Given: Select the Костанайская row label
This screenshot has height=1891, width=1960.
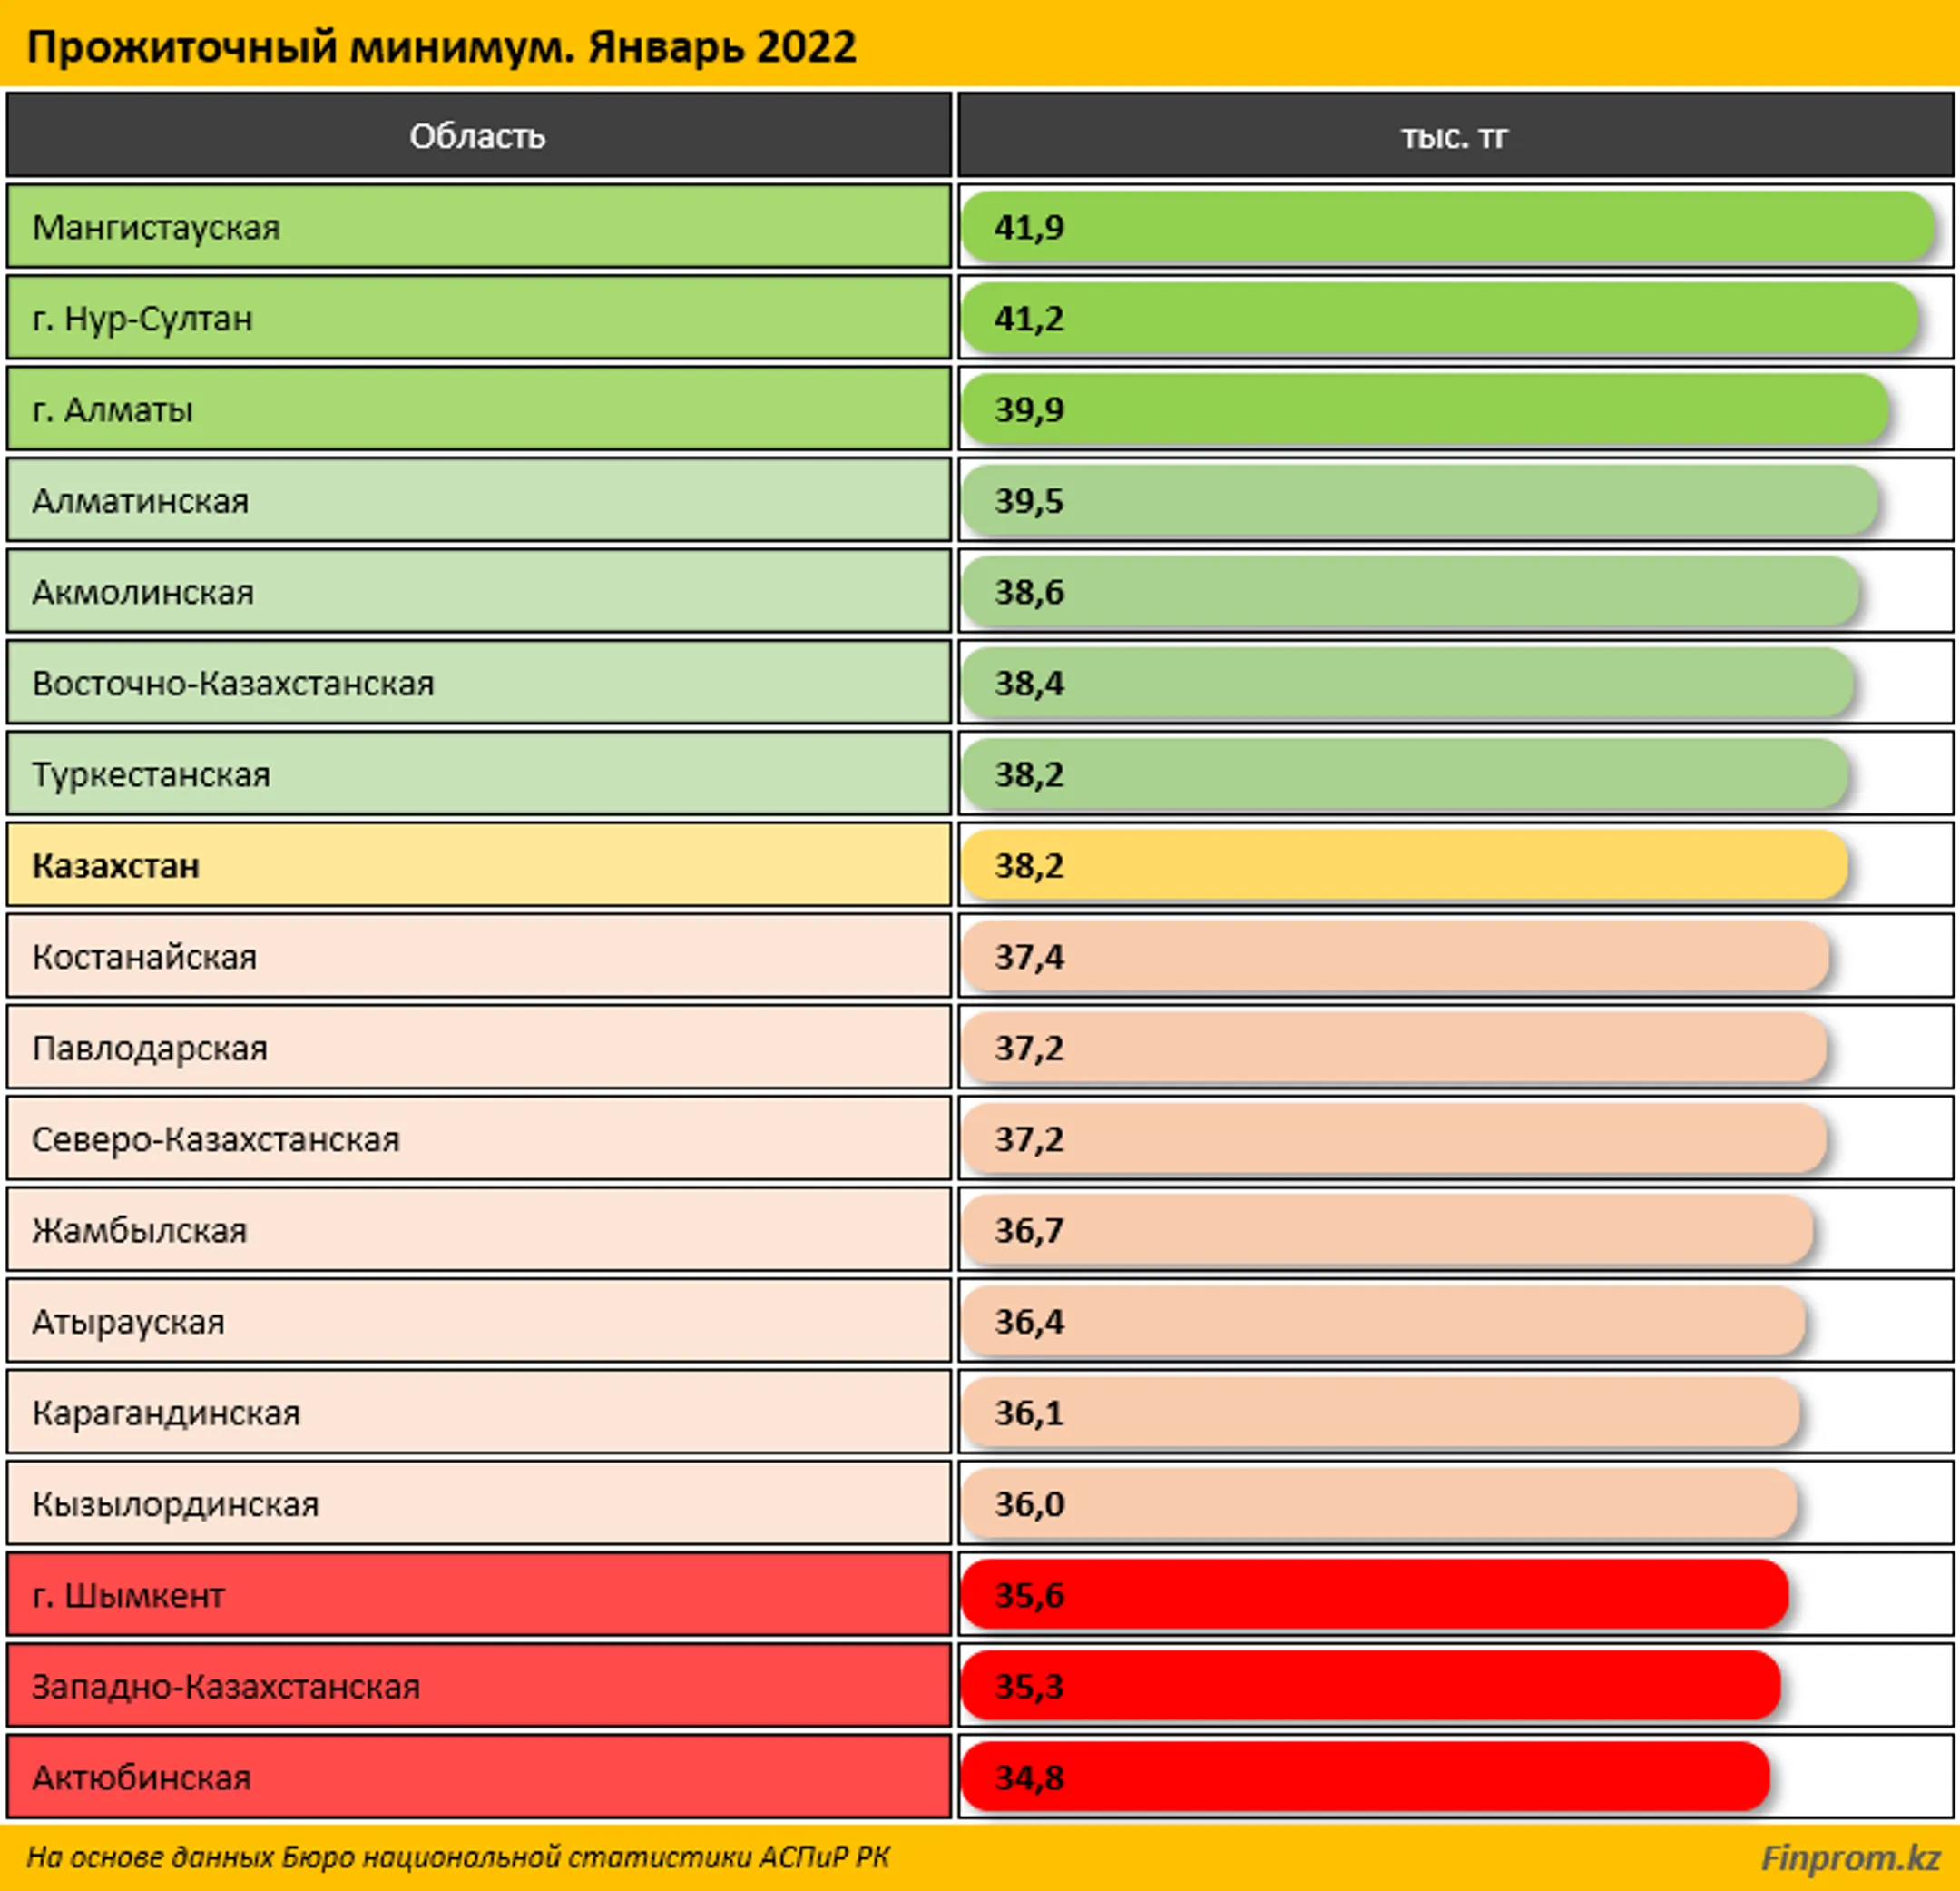Looking at the screenshot, I should click(x=478, y=957).
